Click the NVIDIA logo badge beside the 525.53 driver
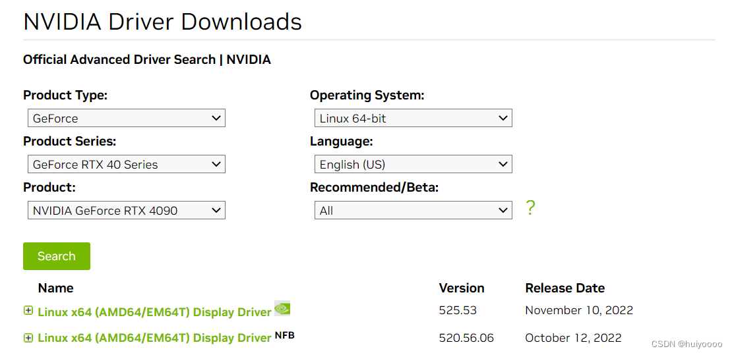 pyautogui.click(x=282, y=308)
